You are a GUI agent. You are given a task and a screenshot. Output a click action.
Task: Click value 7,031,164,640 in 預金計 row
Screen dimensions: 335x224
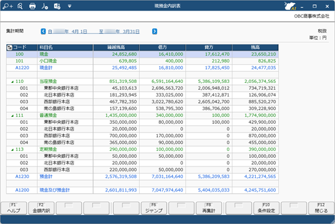tap(167, 176)
